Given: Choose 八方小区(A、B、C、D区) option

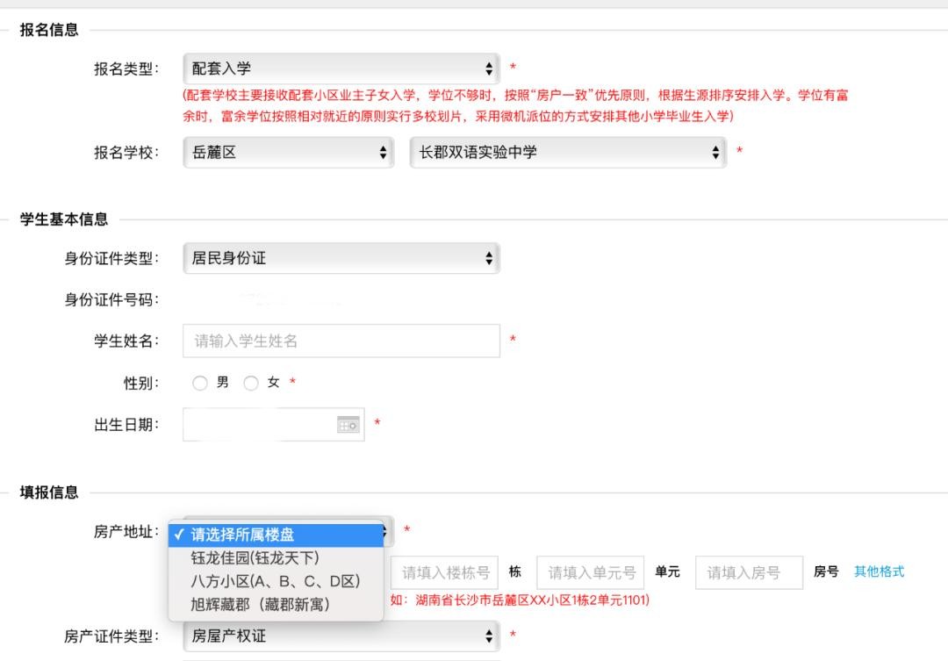Looking at the screenshot, I should click(275, 580).
